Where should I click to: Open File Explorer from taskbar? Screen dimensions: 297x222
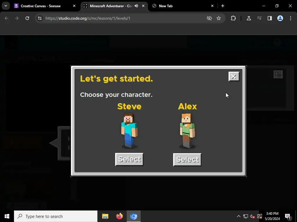[x=105, y=216]
